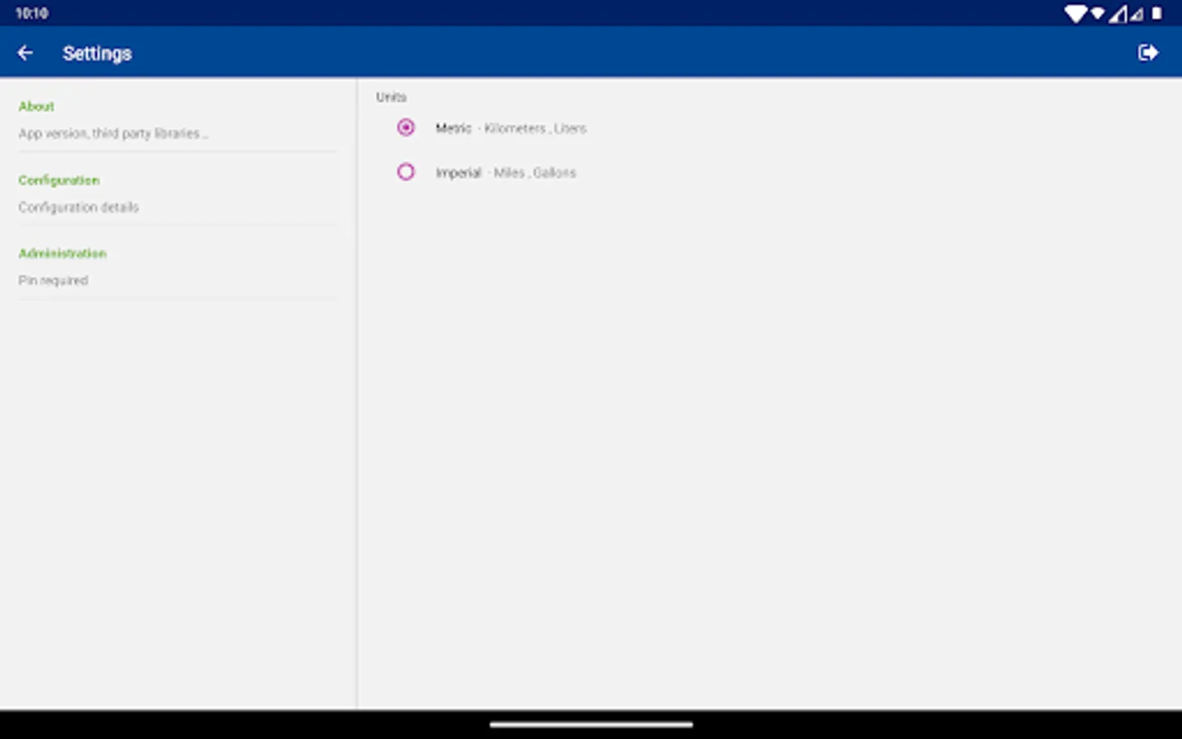The width and height of the screenshot is (1182, 739).
Task: Select the Metric radio button
Action: coord(405,128)
